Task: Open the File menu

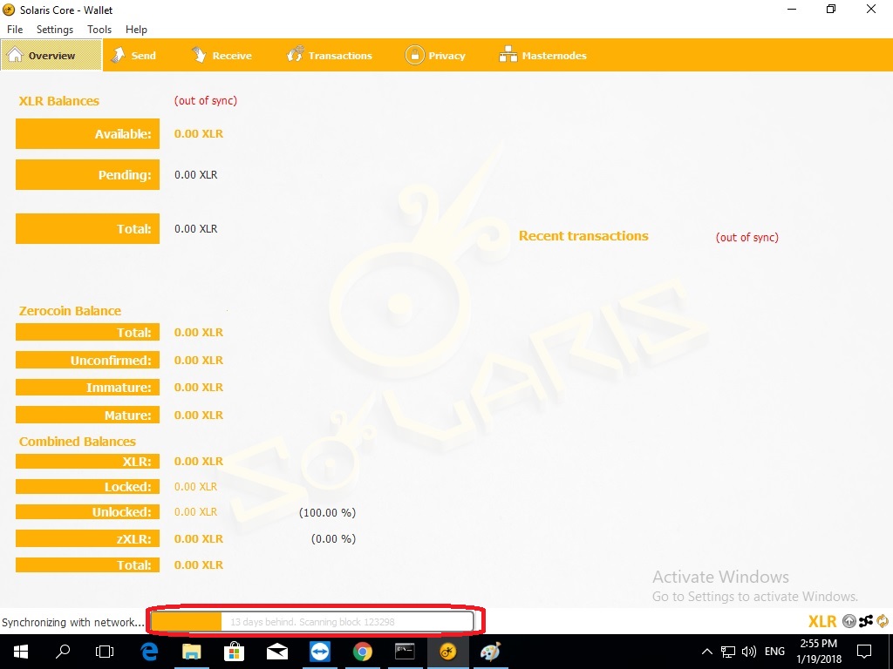Action: click(15, 30)
